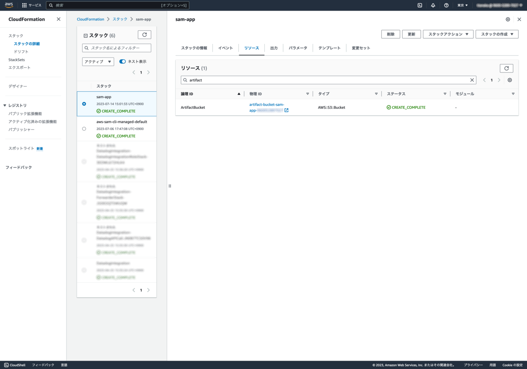The width and height of the screenshot is (527, 369).
Task: Open スポットライト in side navigation
Action: (22, 149)
